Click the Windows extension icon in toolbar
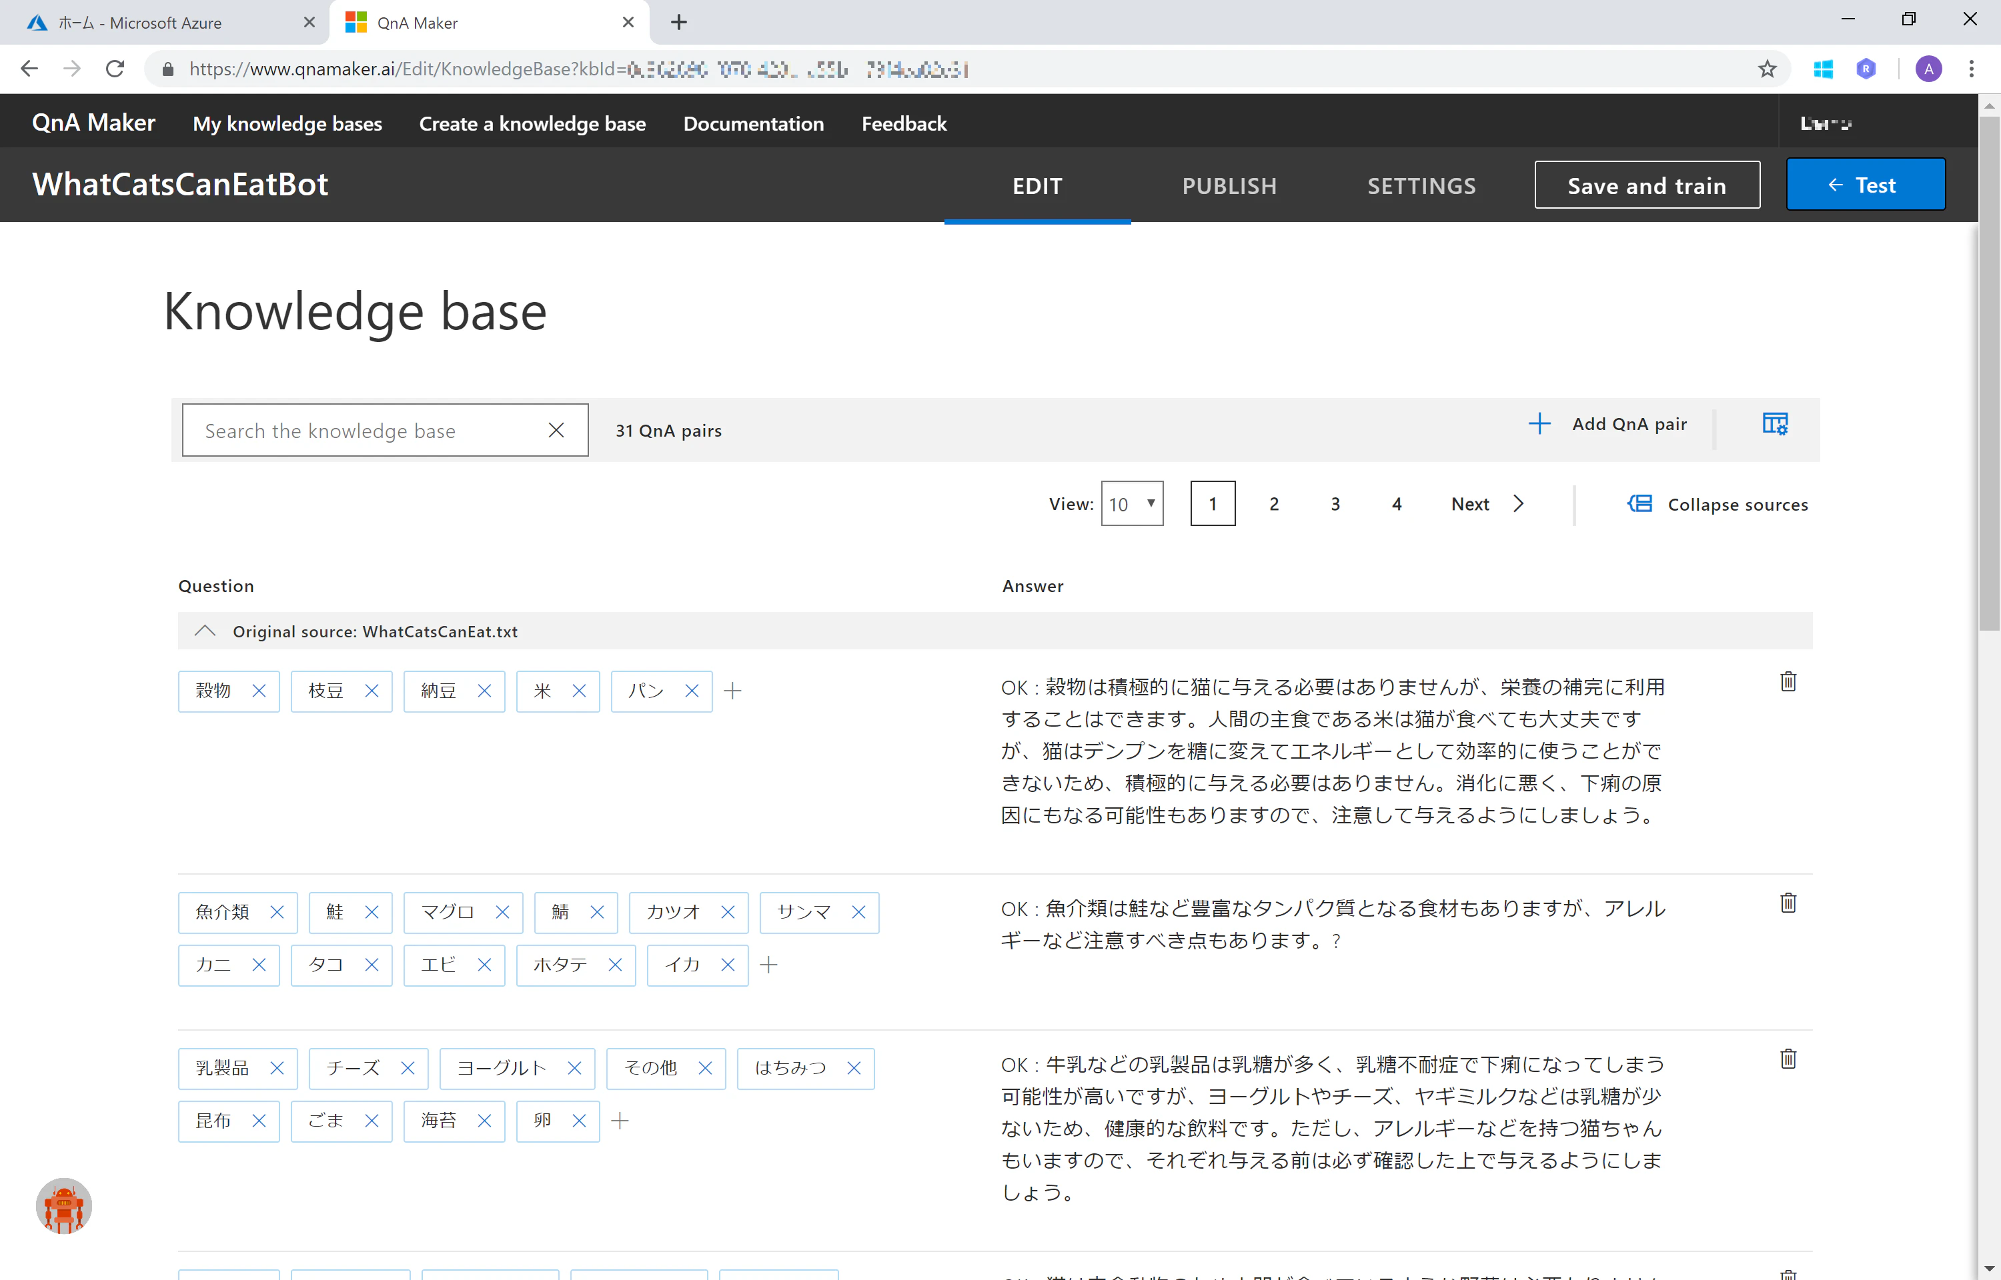 click(1823, 69)
